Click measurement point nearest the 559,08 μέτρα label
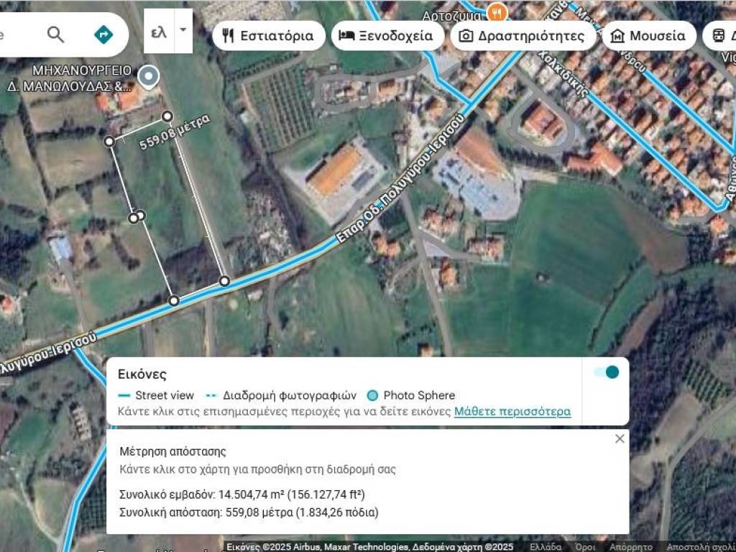 (x=167, y=116)
